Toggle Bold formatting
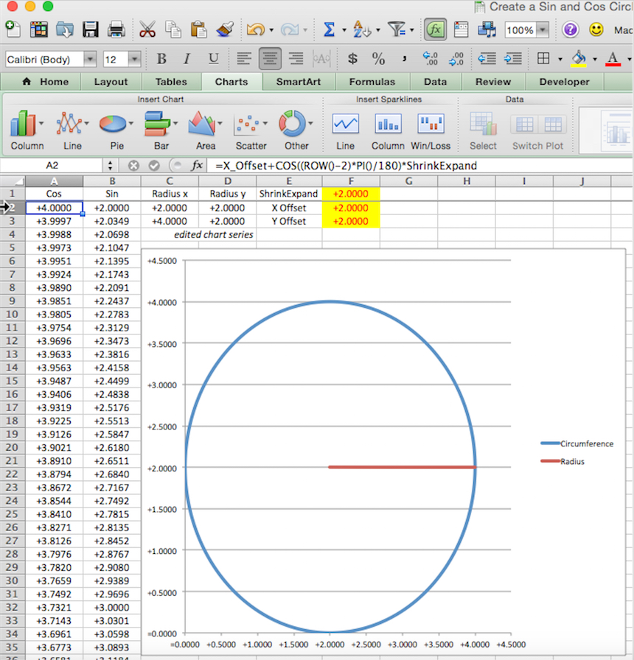 pos(161,59)
